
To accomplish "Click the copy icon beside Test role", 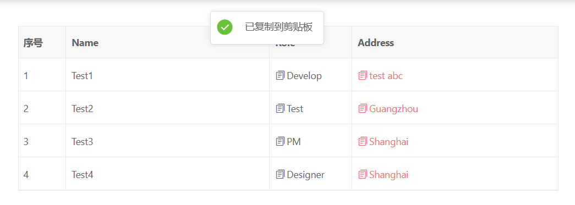I will (280, 109).
